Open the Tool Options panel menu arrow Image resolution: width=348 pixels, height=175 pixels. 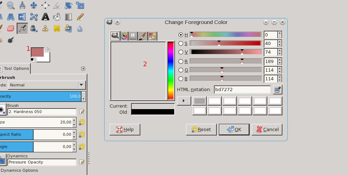click(x=83, y=68)
